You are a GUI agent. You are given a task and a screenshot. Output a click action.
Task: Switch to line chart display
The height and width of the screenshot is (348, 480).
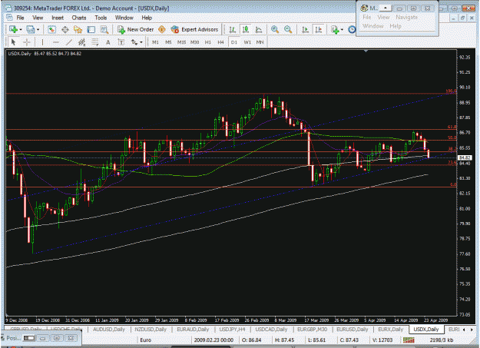[259, 30]
